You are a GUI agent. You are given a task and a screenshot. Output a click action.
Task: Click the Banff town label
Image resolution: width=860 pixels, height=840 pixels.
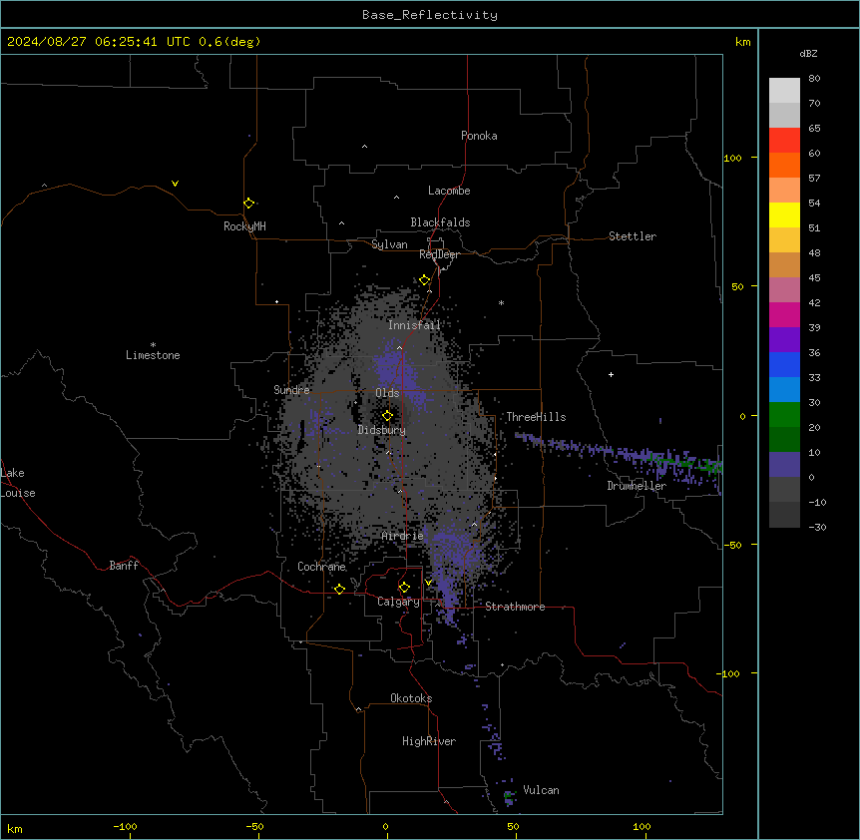coord(124,566)
